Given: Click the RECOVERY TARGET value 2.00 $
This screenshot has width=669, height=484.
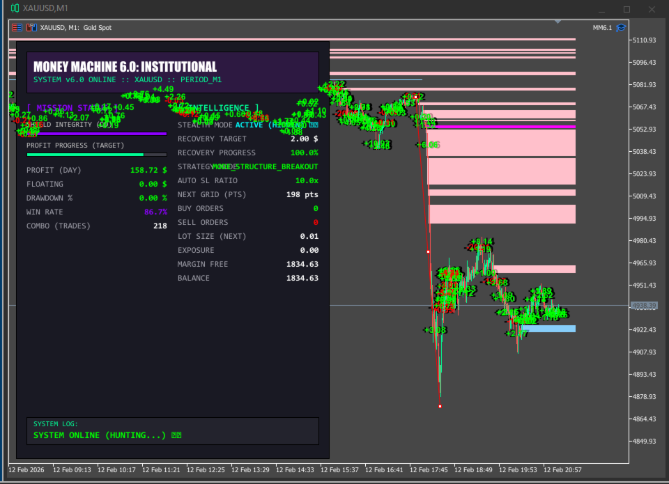Looking at the screenshot, I should point(305,139).
